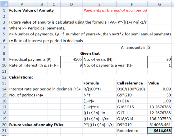Select the value 0.09 in row 14
This screenshot has height=136, width=174.
click(159, 89)
